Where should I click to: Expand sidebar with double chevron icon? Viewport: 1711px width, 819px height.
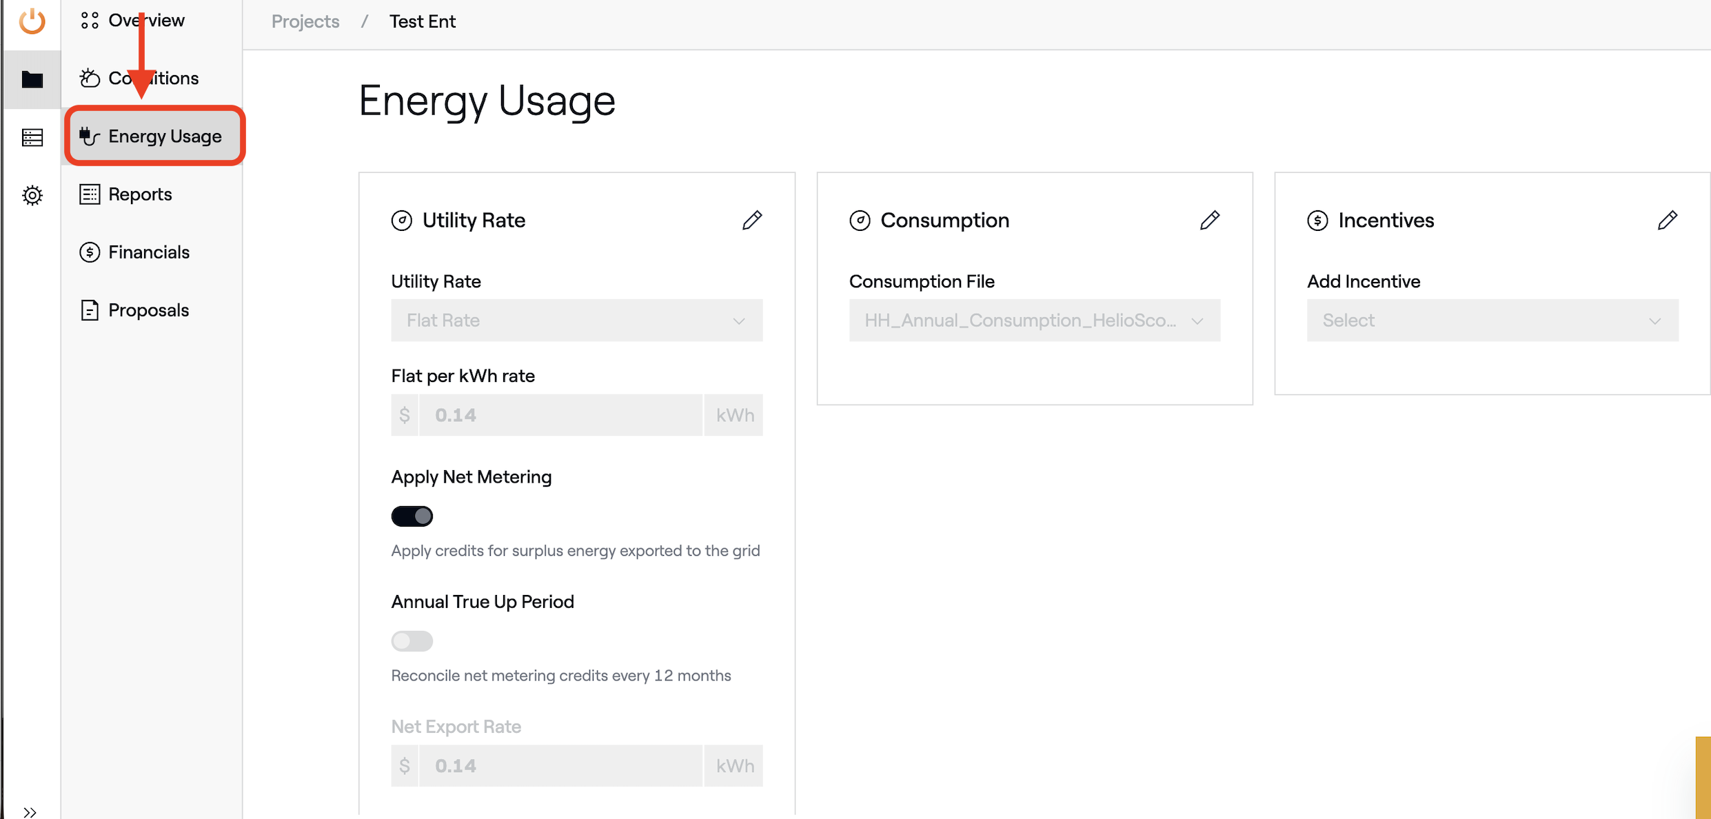coord(30,811)
